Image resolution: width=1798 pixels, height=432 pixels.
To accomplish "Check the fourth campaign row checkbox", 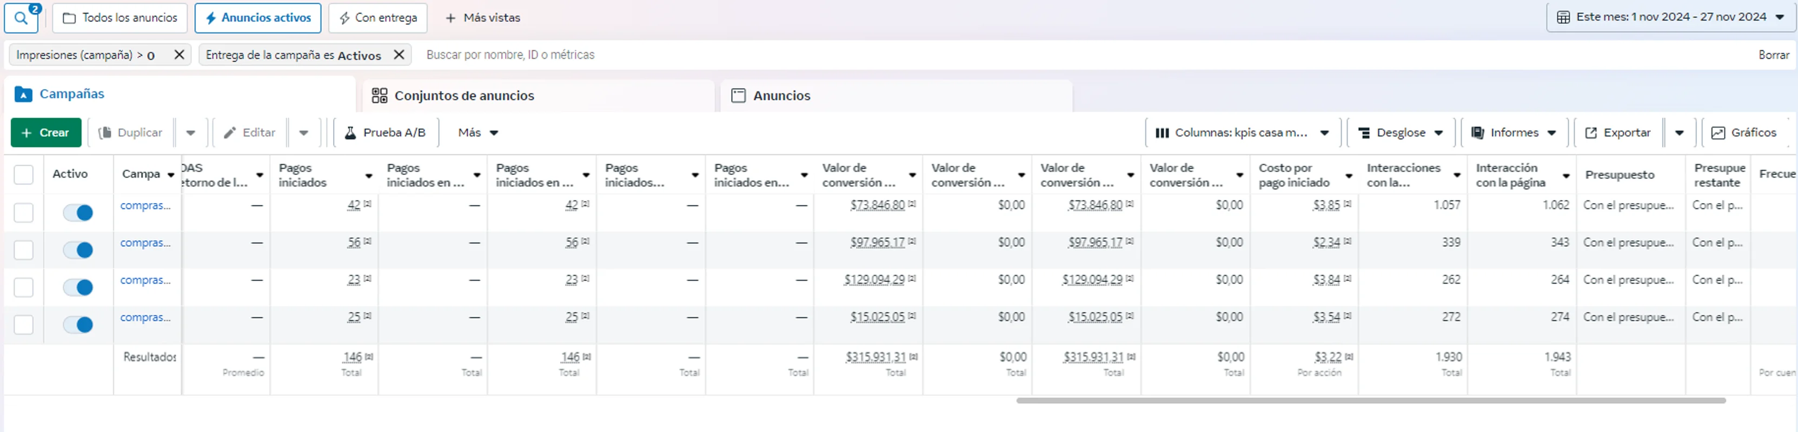I will [x=24, y=324].
